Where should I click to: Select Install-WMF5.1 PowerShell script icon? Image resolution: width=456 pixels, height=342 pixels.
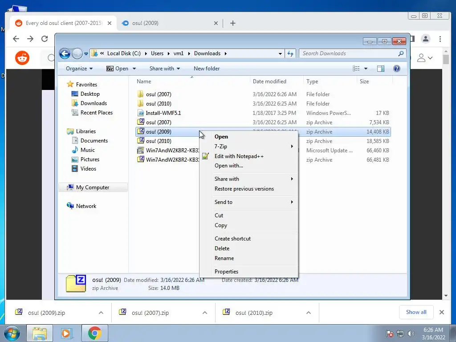[x=140, y=113]
